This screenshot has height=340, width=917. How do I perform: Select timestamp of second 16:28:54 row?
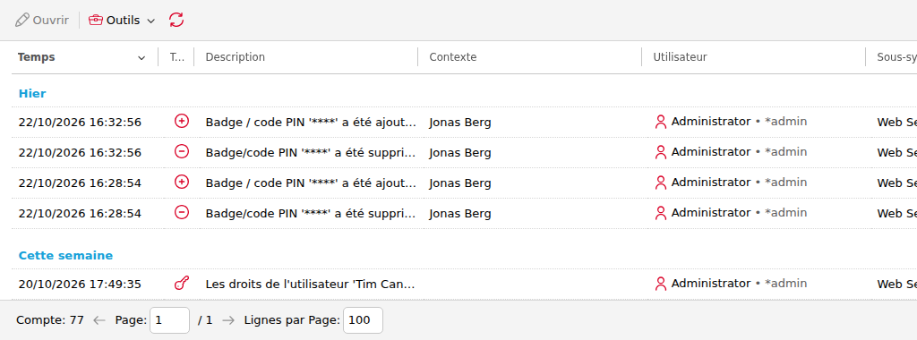[80, 214]
